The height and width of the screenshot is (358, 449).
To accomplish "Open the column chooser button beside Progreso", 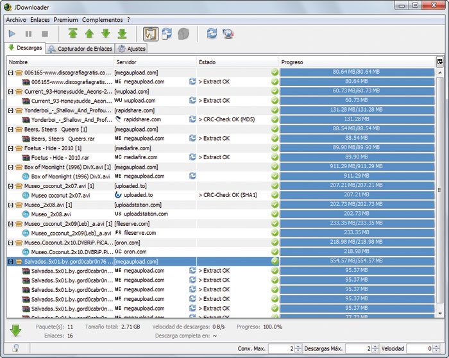I will click(439, 62).
